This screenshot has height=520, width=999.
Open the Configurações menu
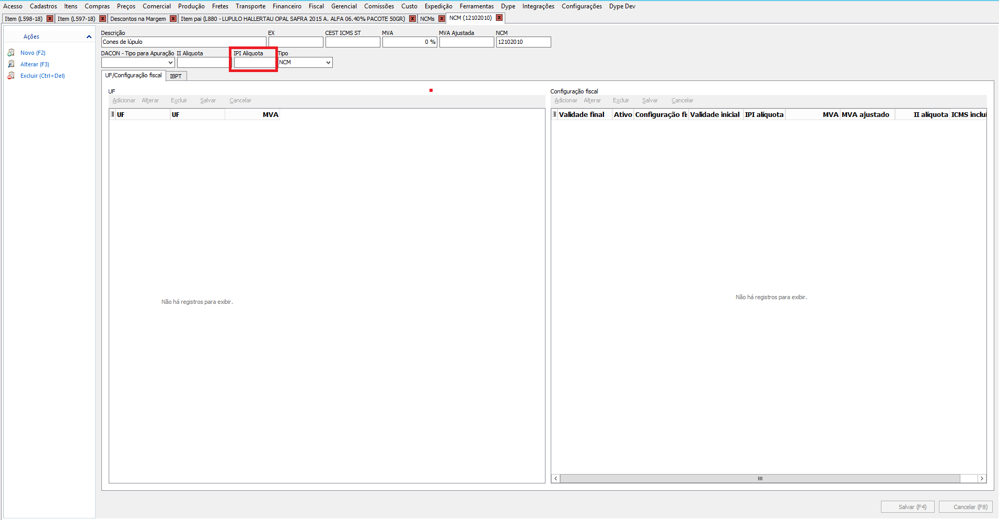[582, 6]
